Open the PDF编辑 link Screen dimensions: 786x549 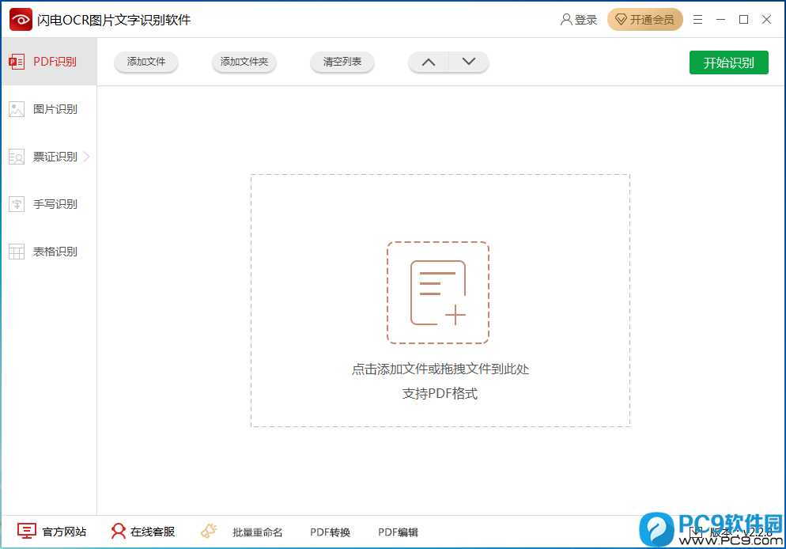click(398, 532)
